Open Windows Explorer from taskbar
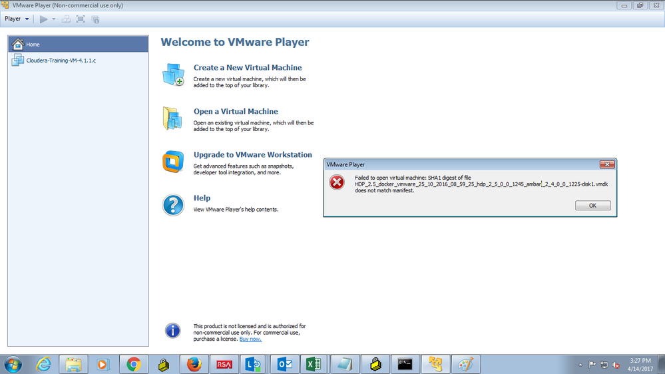Viewport: 665px width, 374px height. (73, 364)
